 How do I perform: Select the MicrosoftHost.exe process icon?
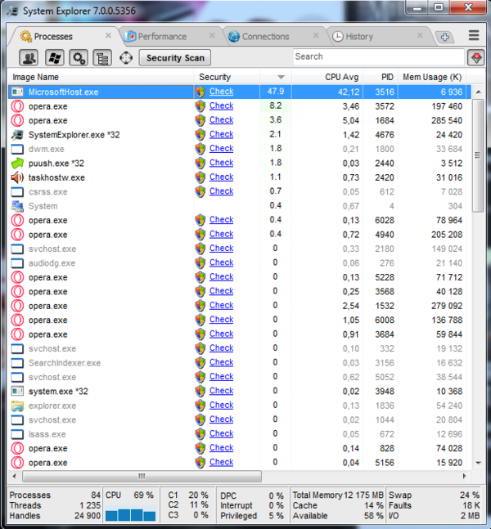tap(17, 92)
